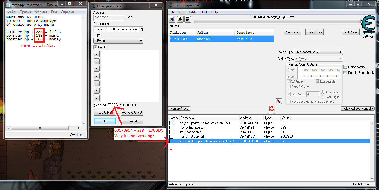Open the Value Type dropdown
The image size is (379, 190).
point(319,59)
